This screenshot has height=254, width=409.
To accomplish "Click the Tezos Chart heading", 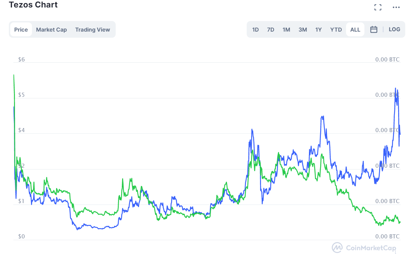I will click(33, 5).
